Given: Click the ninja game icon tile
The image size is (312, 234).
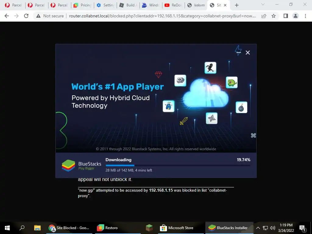Looking at the screenshot, I should point(210,68).
